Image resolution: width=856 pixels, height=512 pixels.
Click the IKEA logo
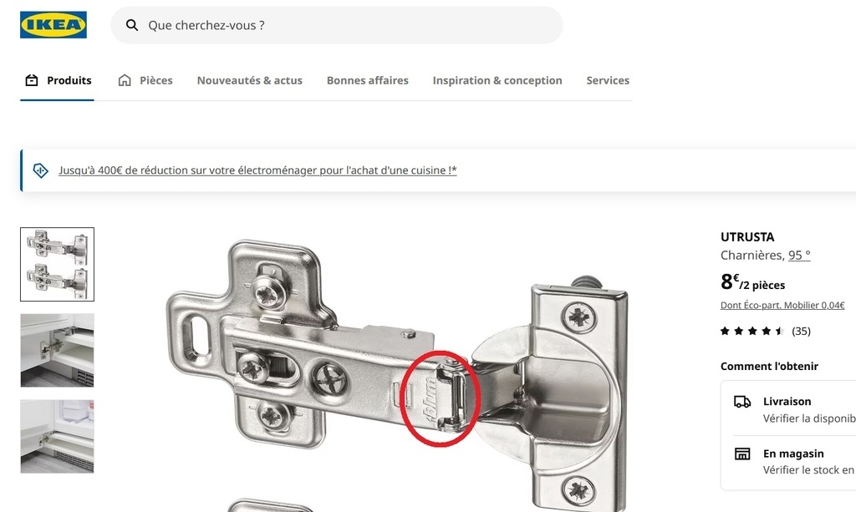(53, 25)
